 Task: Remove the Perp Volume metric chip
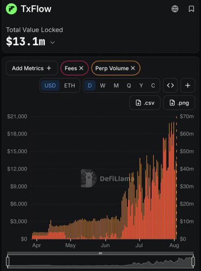pos(133,68)
